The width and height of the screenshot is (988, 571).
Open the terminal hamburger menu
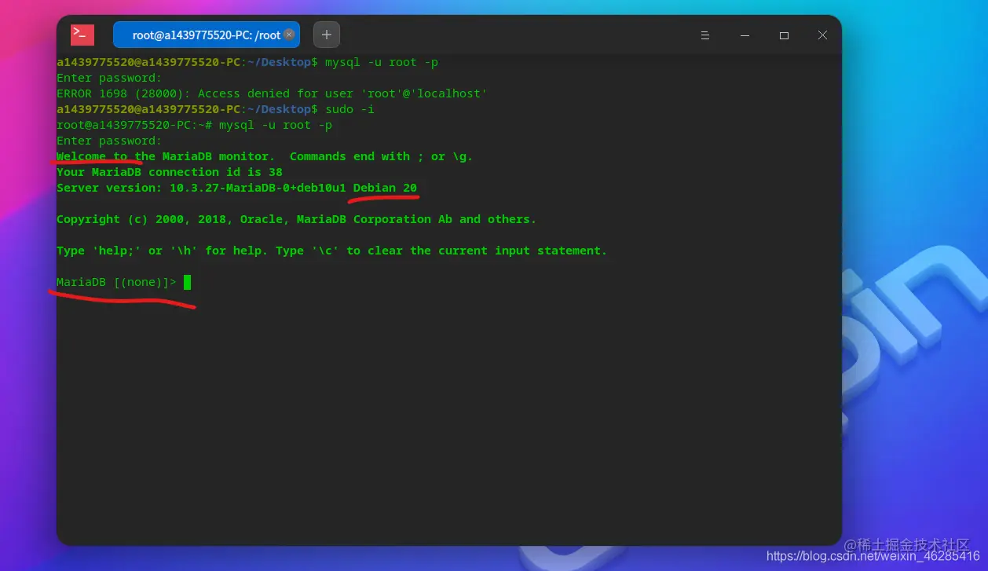click(705, 35)
